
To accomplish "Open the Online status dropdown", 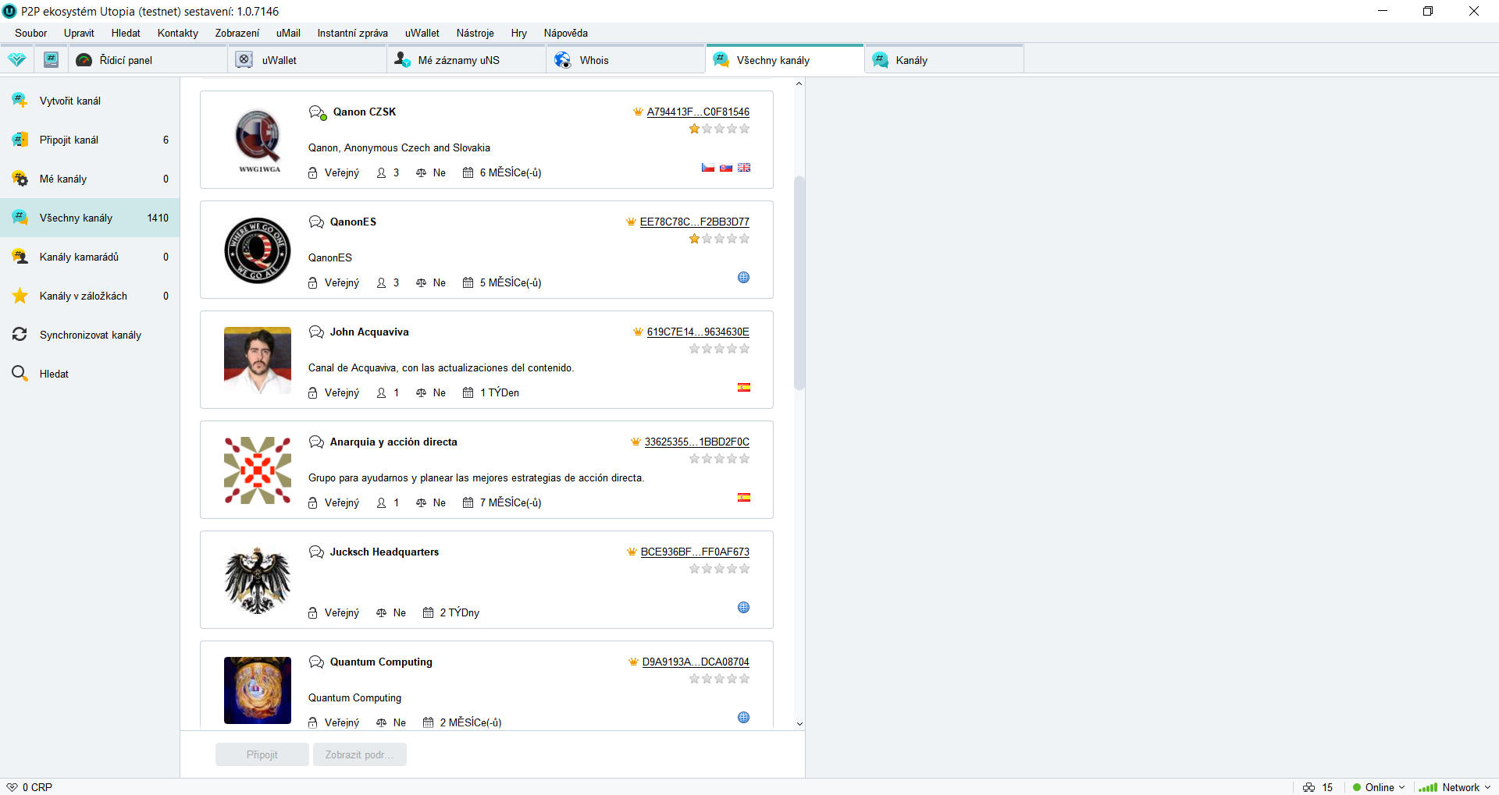I will pos(1379,787).
